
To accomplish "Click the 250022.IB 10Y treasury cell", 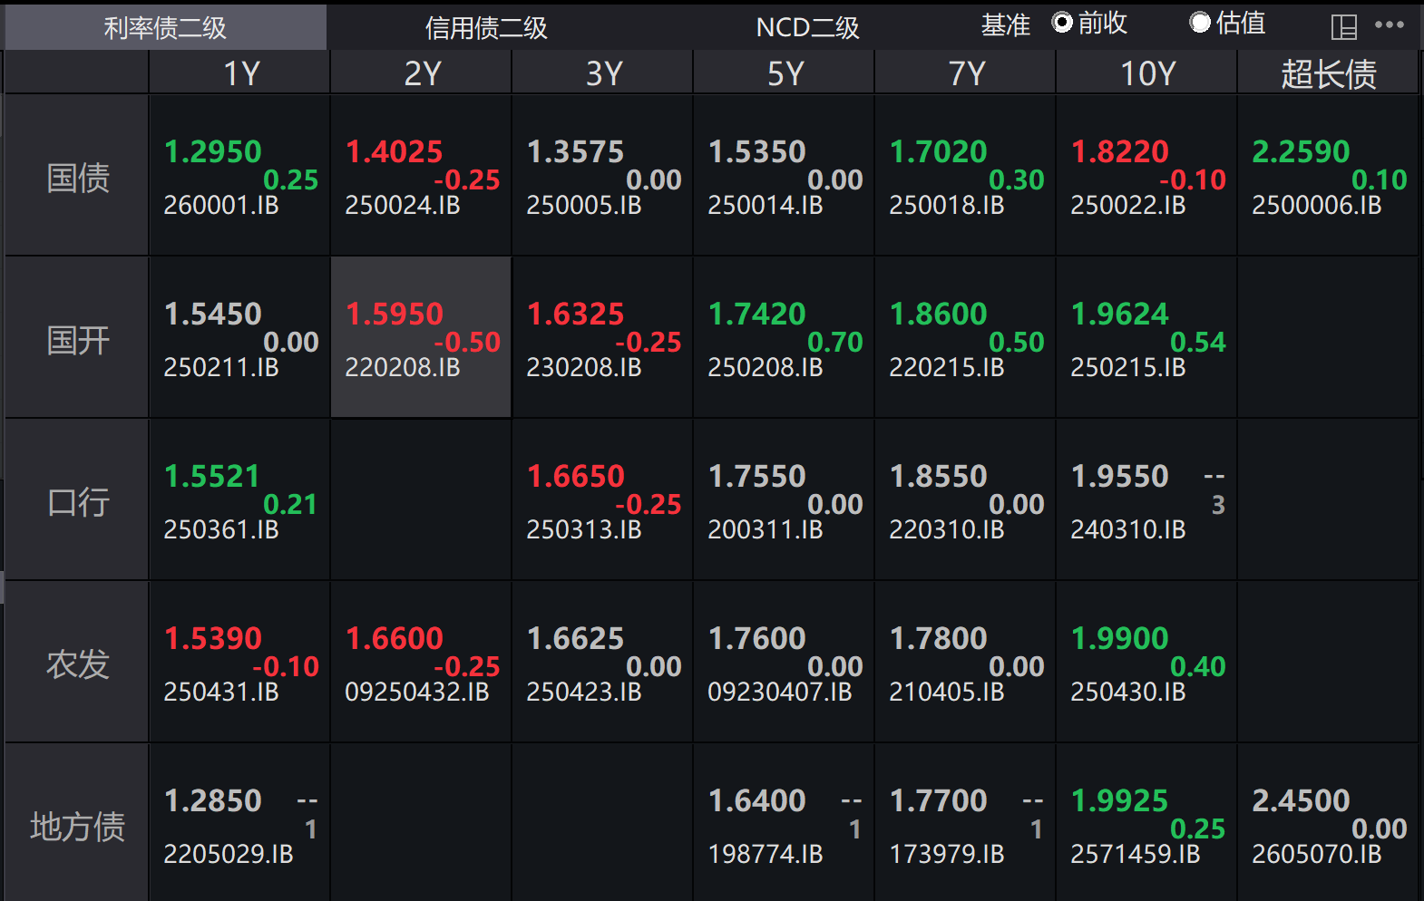I will click(x=1146, y=177).
